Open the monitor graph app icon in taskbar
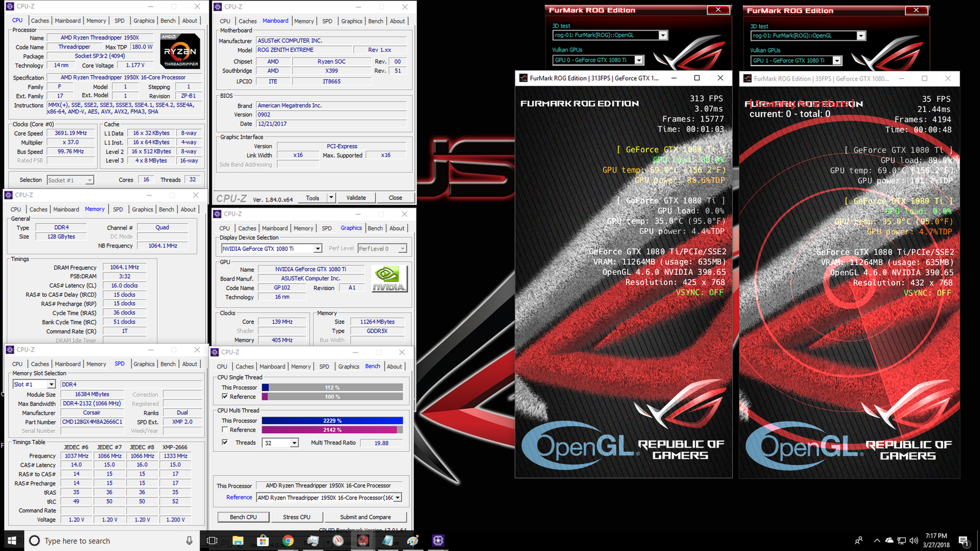 point(313,541)
